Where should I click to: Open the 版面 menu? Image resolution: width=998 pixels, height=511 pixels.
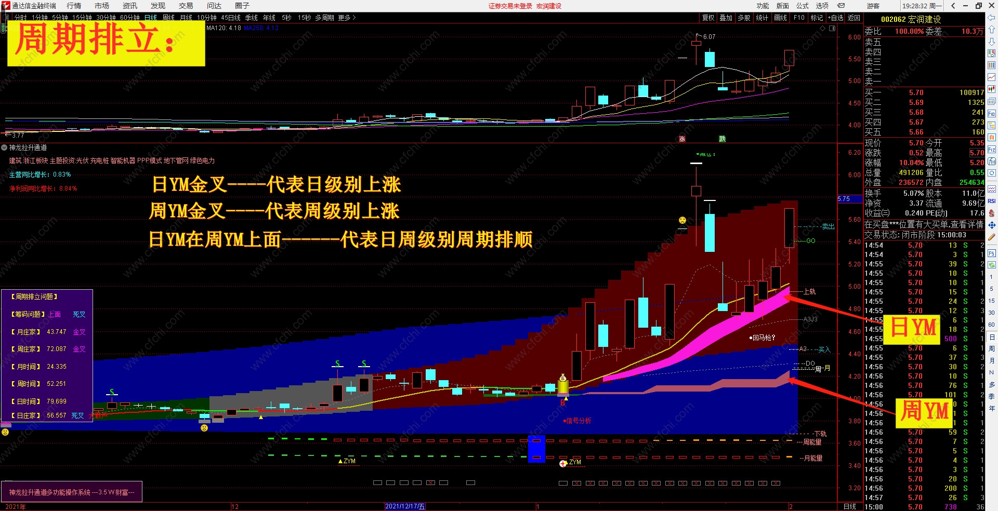pos(783,6)
